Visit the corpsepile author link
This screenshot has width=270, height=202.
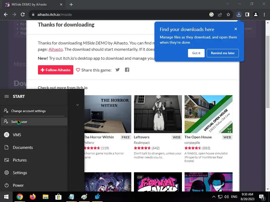coord(192,143)
